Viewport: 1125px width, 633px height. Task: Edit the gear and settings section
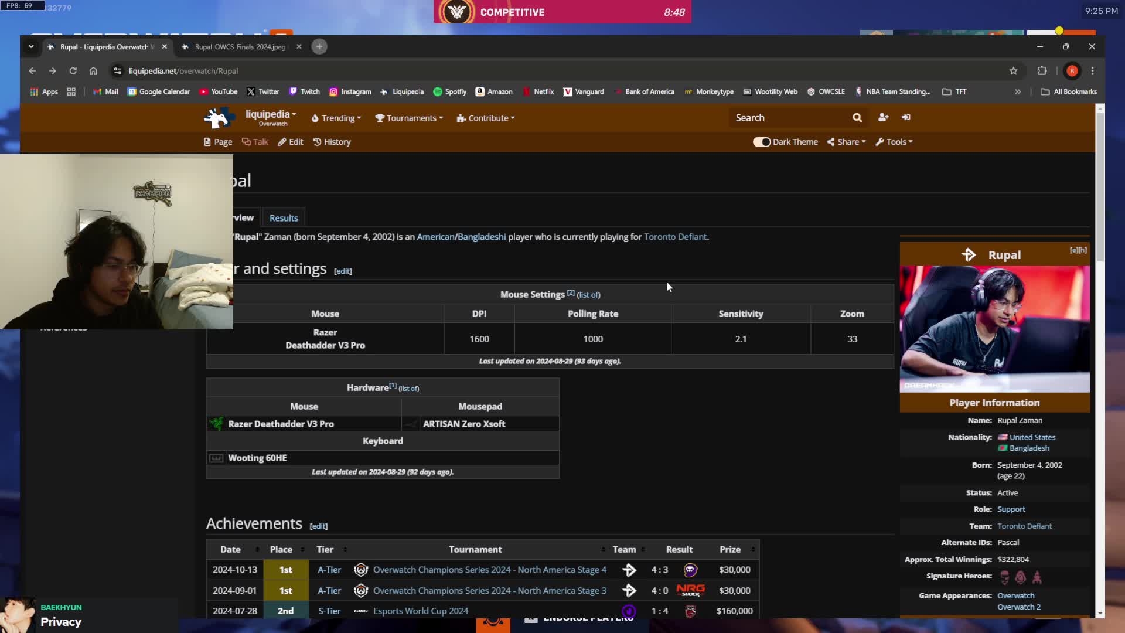tap(343, 271)
